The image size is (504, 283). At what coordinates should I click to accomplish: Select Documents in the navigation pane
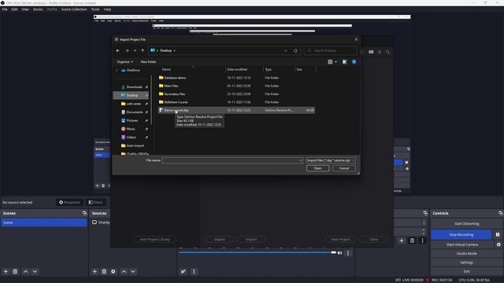132,112
